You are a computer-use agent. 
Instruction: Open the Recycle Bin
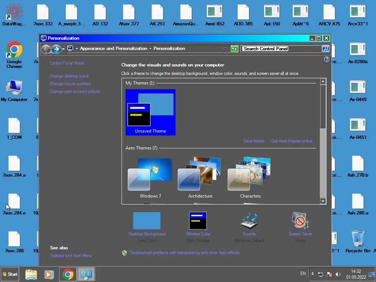[x=358, y=242]
